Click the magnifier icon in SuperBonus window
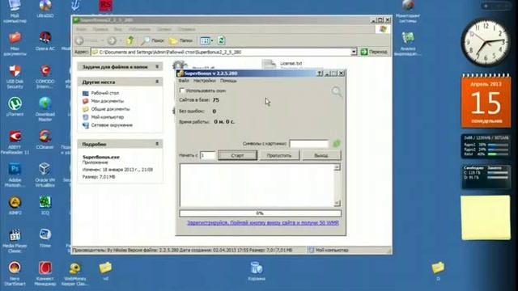This screenshot has width=518, height=291. click(x=337, y=92)
